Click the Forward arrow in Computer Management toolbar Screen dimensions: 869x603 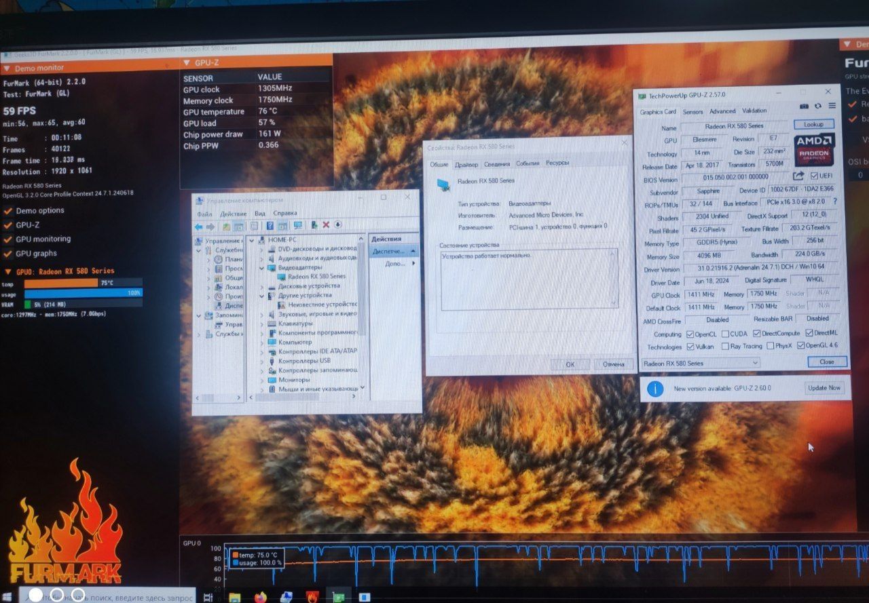click(x=210, y=227)
